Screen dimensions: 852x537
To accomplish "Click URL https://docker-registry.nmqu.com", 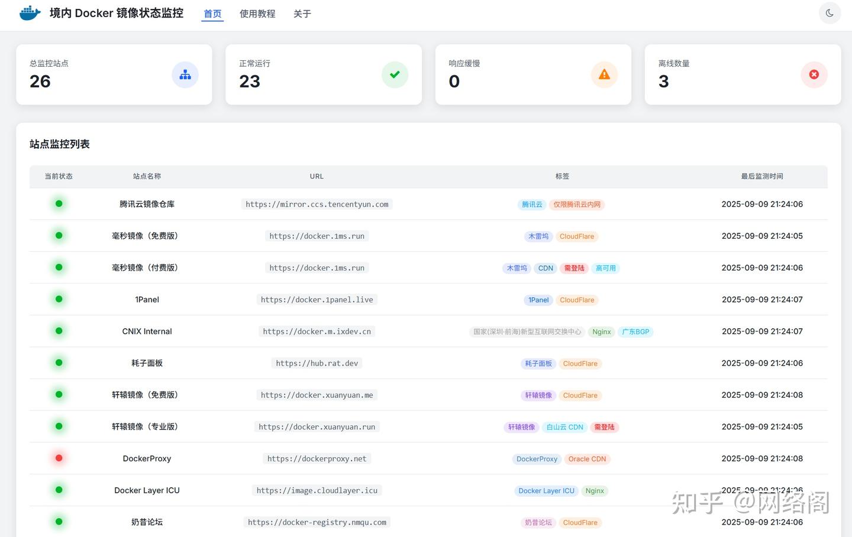I will [x=317, y=522].
